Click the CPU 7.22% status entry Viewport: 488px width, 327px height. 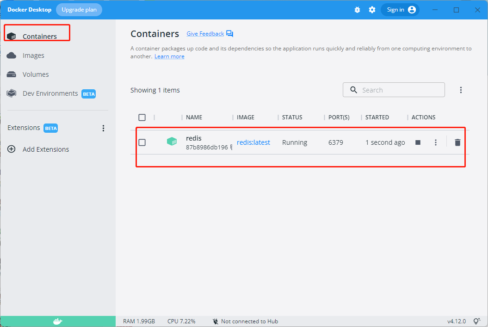click(181, 321)
